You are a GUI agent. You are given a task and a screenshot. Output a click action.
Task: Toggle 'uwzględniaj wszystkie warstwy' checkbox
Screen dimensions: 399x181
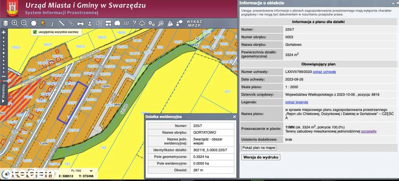coord(35,32)
